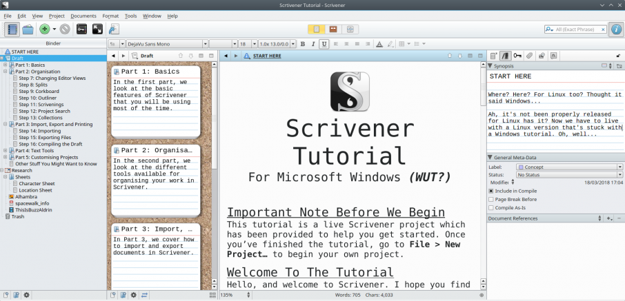Change the 135% editor zoom level
Image resolution: width=625 pixels, height=301 pixels.
tap(236, 295)
